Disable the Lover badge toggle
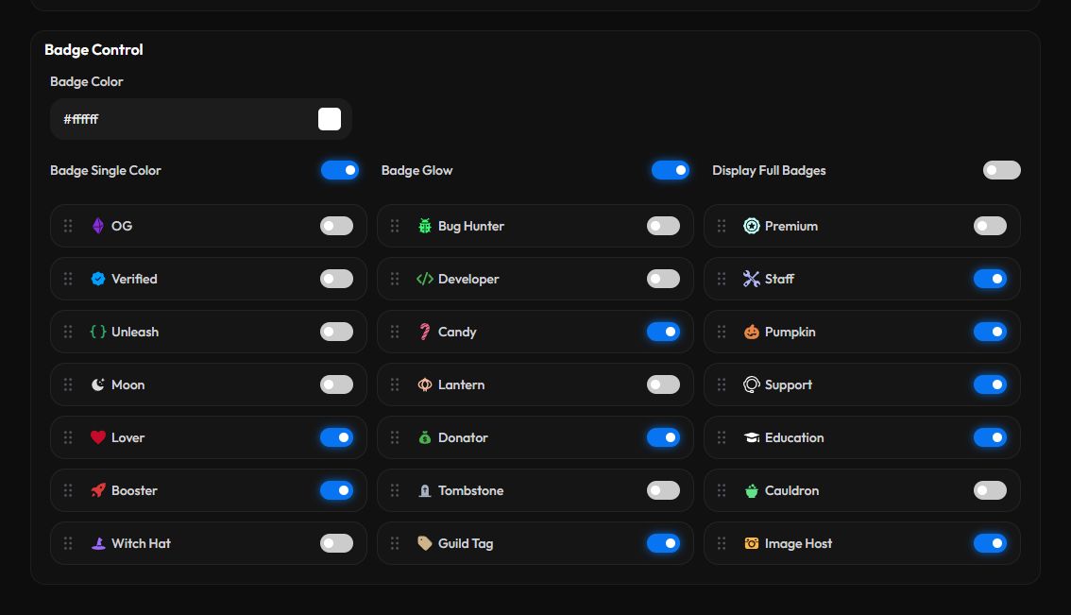 (x=337, y=437)
